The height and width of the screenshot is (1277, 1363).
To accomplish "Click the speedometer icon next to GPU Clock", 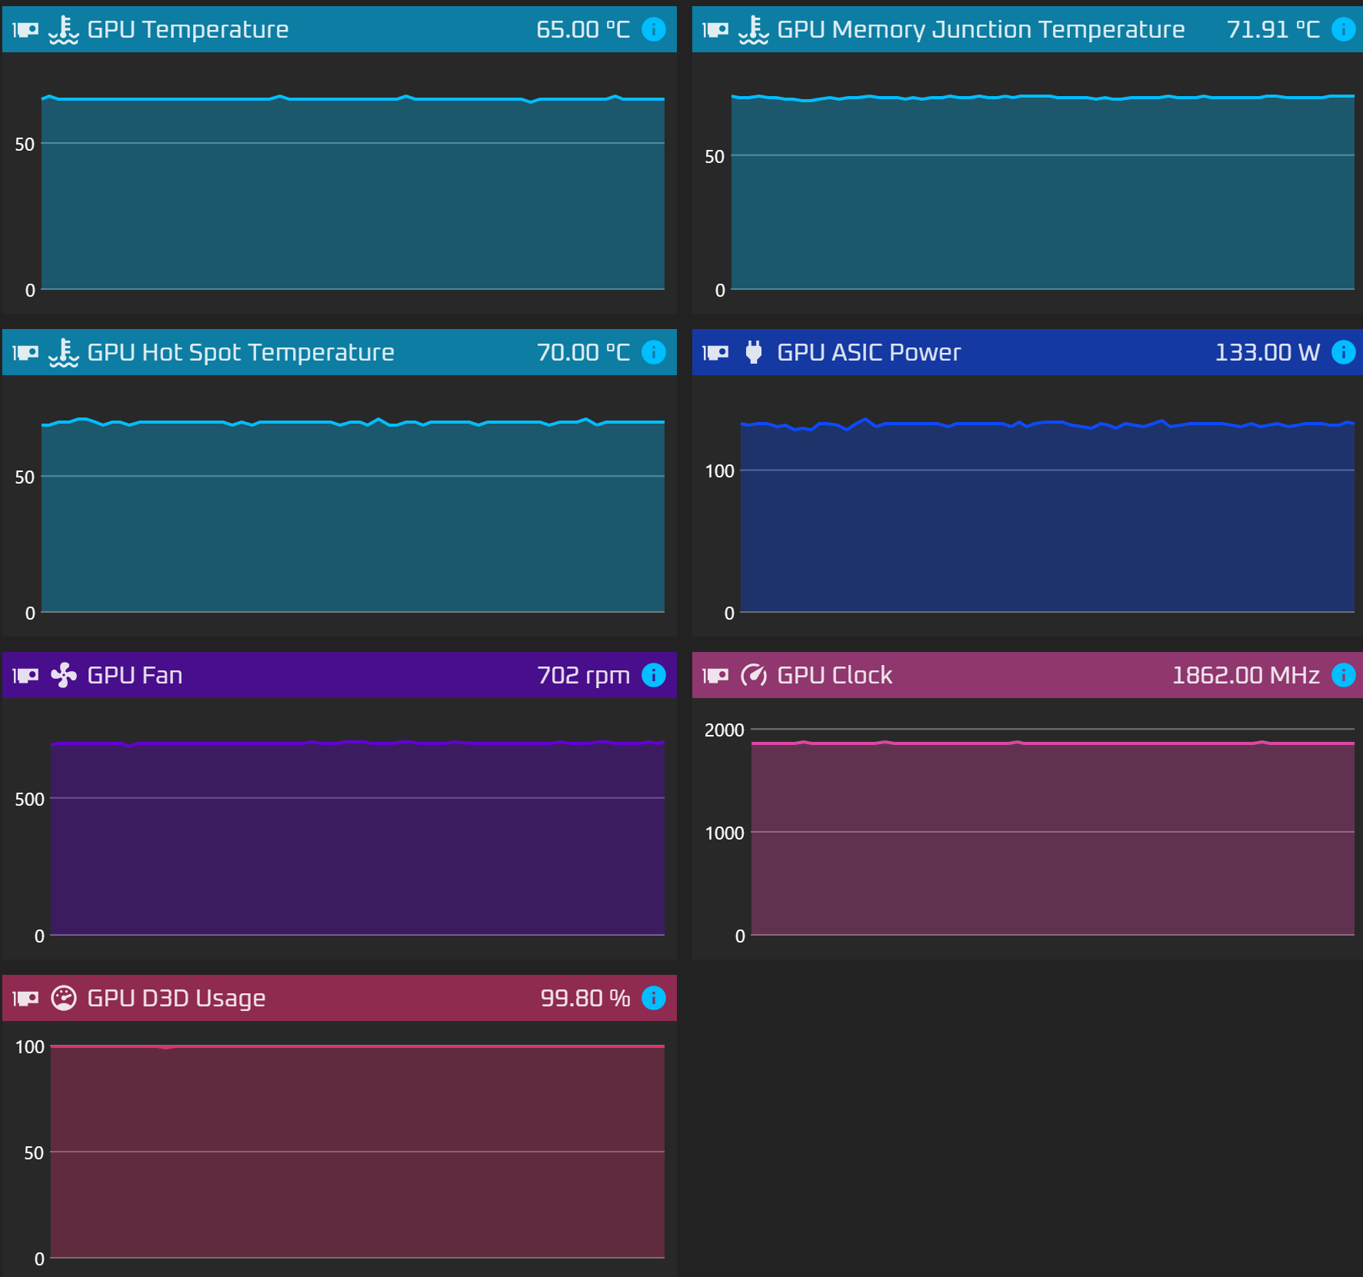I will pos(753,675).
